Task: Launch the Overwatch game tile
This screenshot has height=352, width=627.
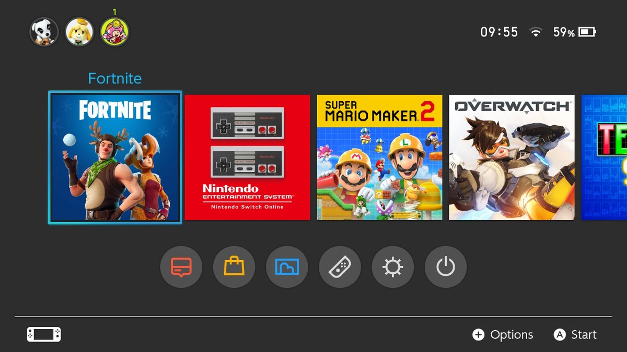Action: coord(512,157)
